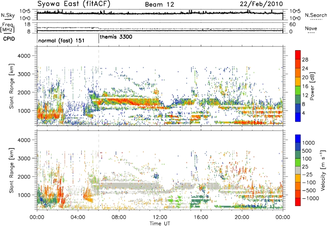The height and width of the screenshot is (226, 327).
Task: Click "4000" on the velocity panel axis
Action: [24, 140]
